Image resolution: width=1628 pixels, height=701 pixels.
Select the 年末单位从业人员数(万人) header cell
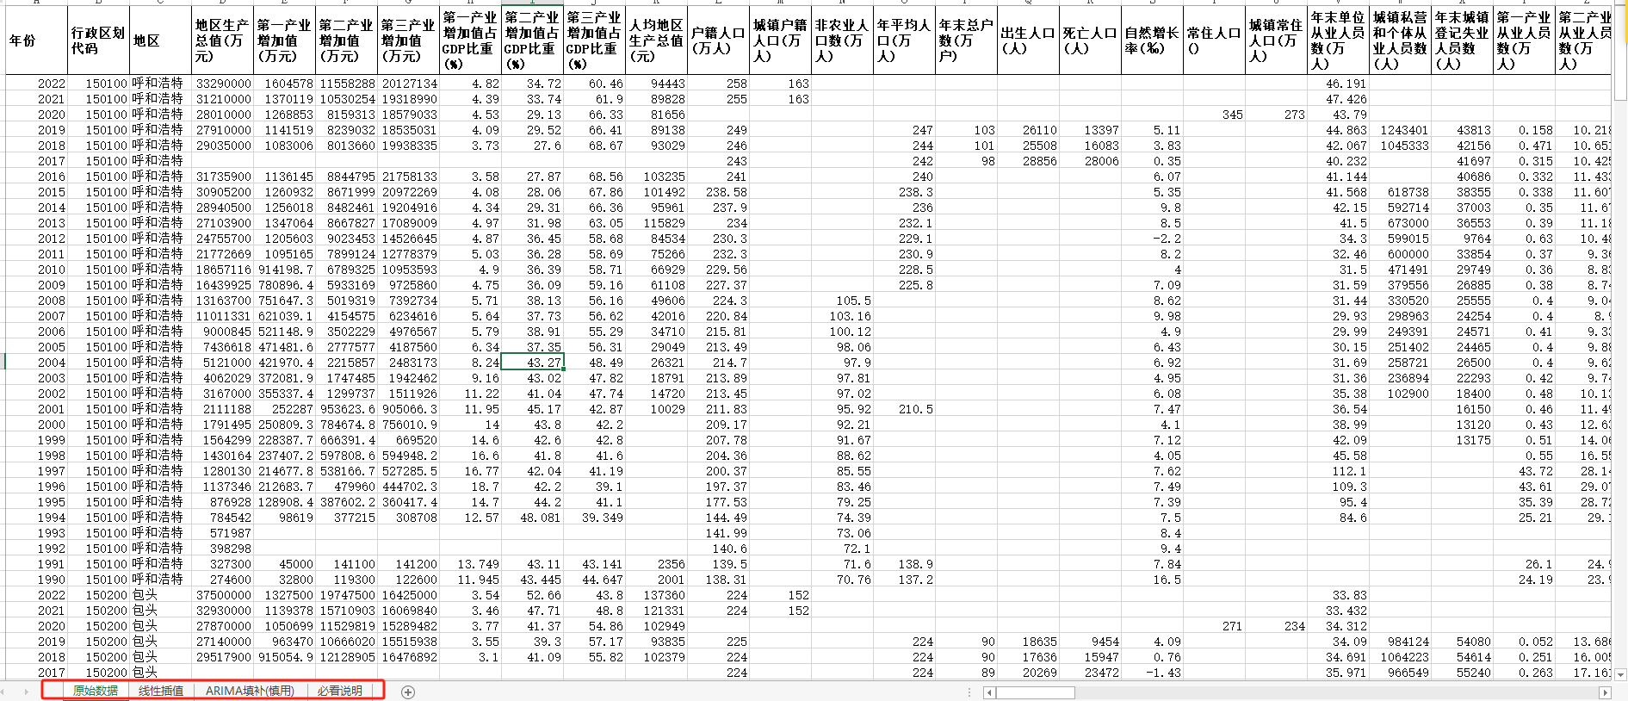pyautogui.click(x=1338, y=40)
